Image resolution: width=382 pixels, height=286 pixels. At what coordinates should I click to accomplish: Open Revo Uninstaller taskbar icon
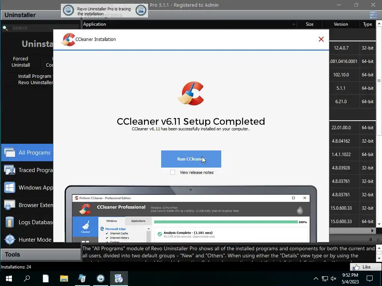tap(82, 278)
